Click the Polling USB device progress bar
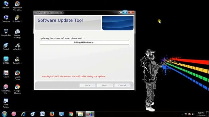The height and width of the screenshot is (117, 209). pos(84,43)
